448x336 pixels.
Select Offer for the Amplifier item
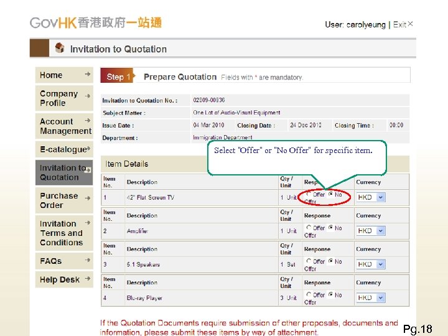309,228
